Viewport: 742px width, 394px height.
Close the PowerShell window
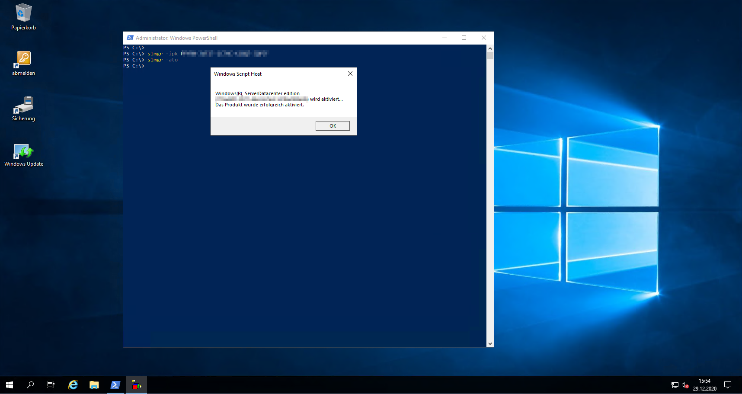pyautogui.click(x=484, y=38)
